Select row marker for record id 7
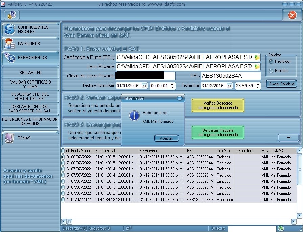The height and width of the screenshot is (232, 303). pyautogui.click(x=63, y=163)
